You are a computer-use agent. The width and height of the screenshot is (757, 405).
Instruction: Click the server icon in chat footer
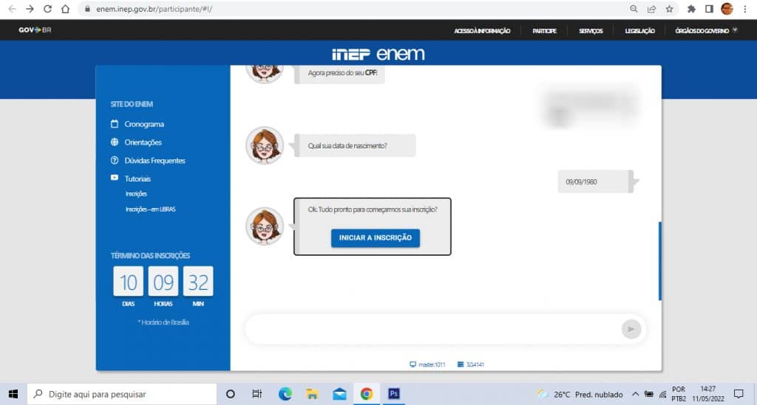pyautogui.click(x=460, y=364)
